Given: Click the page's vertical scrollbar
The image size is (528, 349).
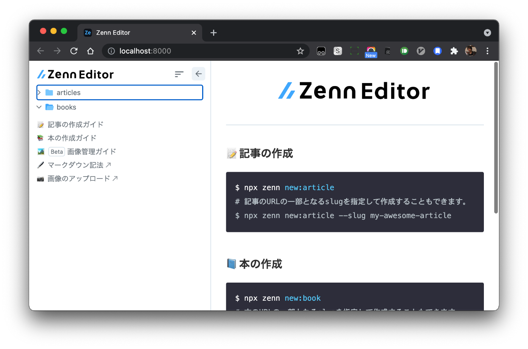Looking at the screenshot, I should (496, 138).
